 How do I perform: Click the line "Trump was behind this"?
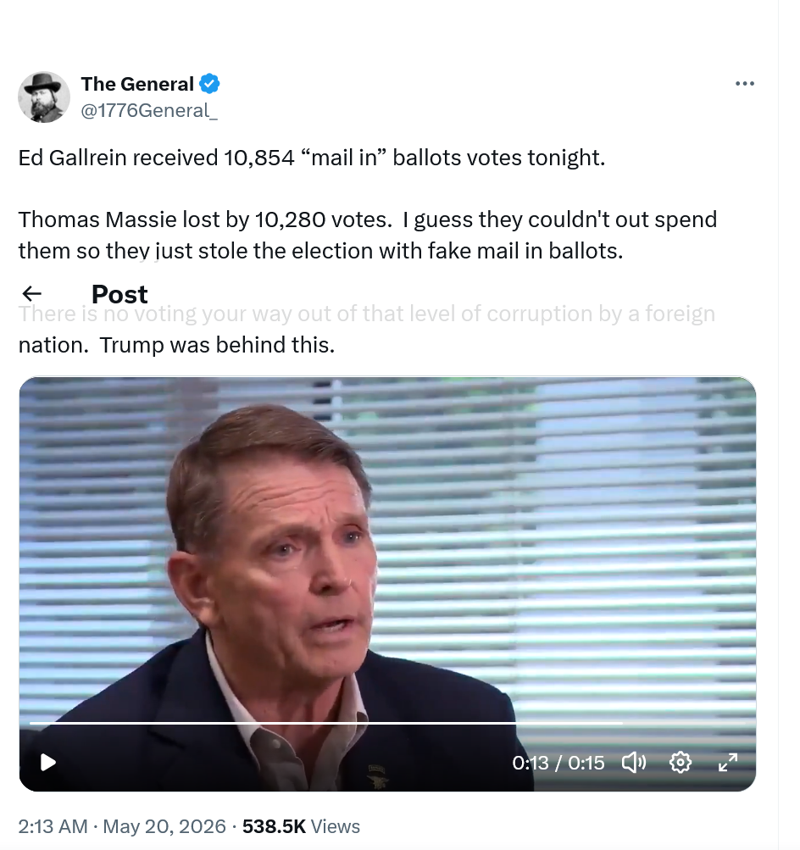pos(217,345)
